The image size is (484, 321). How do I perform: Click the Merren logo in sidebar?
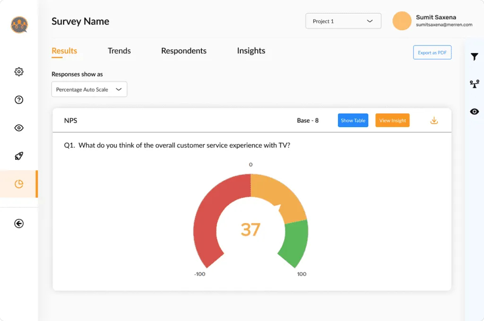pyautogui.click(x=19, y=25)
